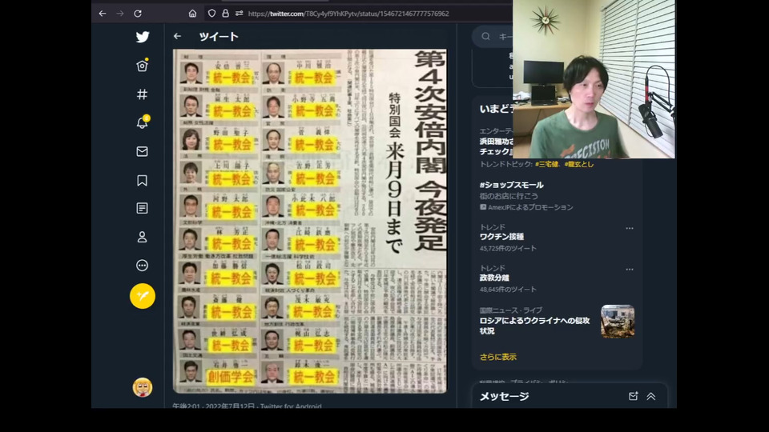Select the twitter.com address bar URL

click(x=348, y=14)
